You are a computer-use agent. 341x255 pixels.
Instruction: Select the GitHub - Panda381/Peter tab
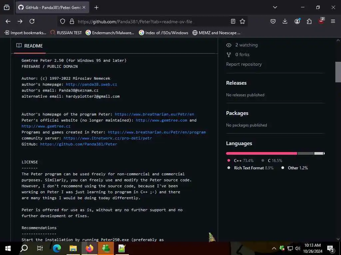(x=52, y=7)
